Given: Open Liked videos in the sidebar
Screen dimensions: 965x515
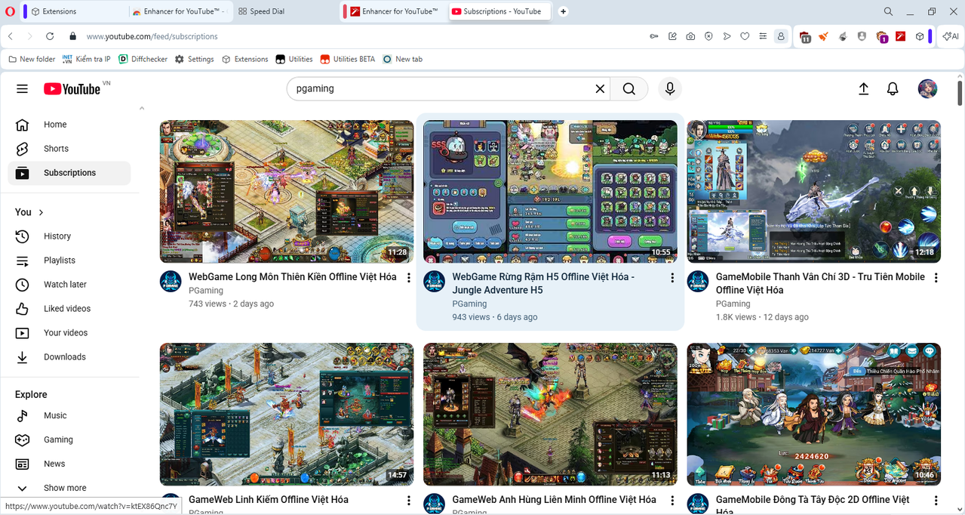Looking at the screenshot, I should coord(69,309).
